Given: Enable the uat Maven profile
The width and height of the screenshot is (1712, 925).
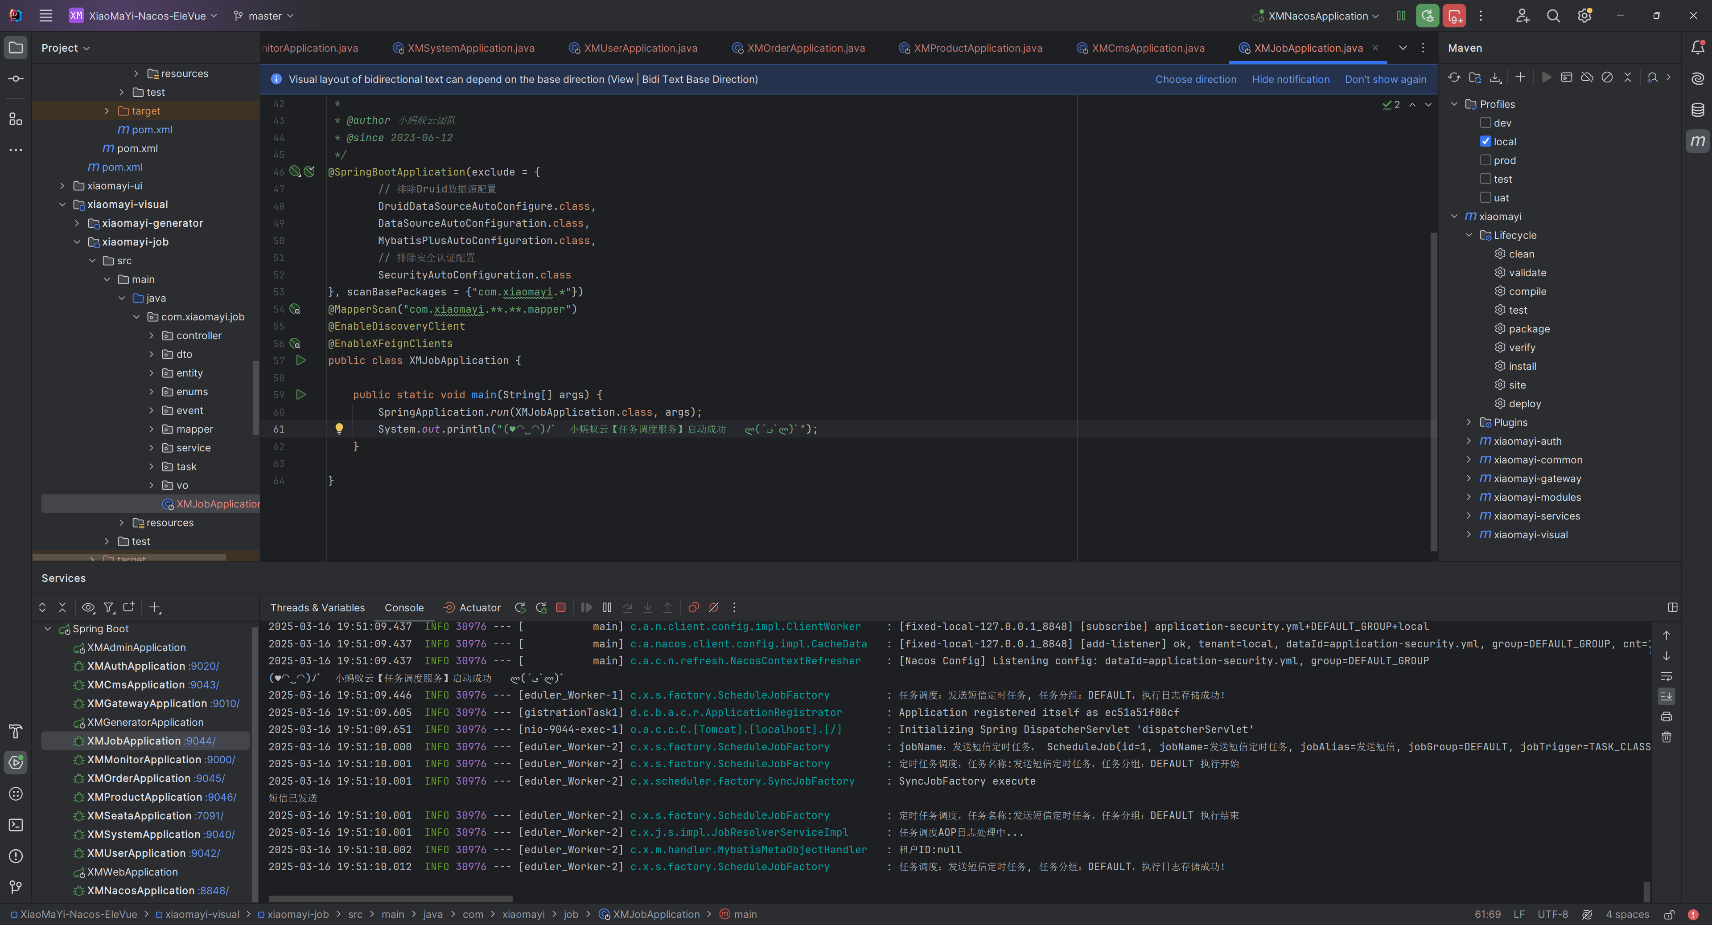Looking at the screenshot, I should (1486, 197).
